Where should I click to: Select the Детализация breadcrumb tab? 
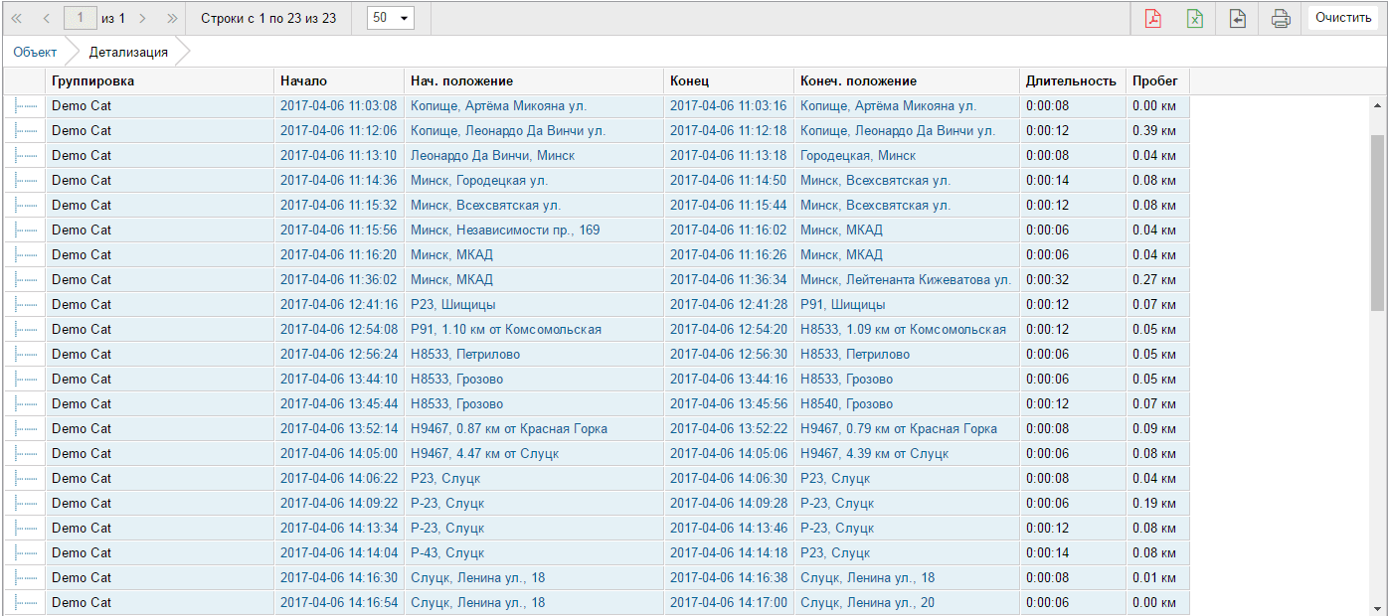tap(128, 52)
